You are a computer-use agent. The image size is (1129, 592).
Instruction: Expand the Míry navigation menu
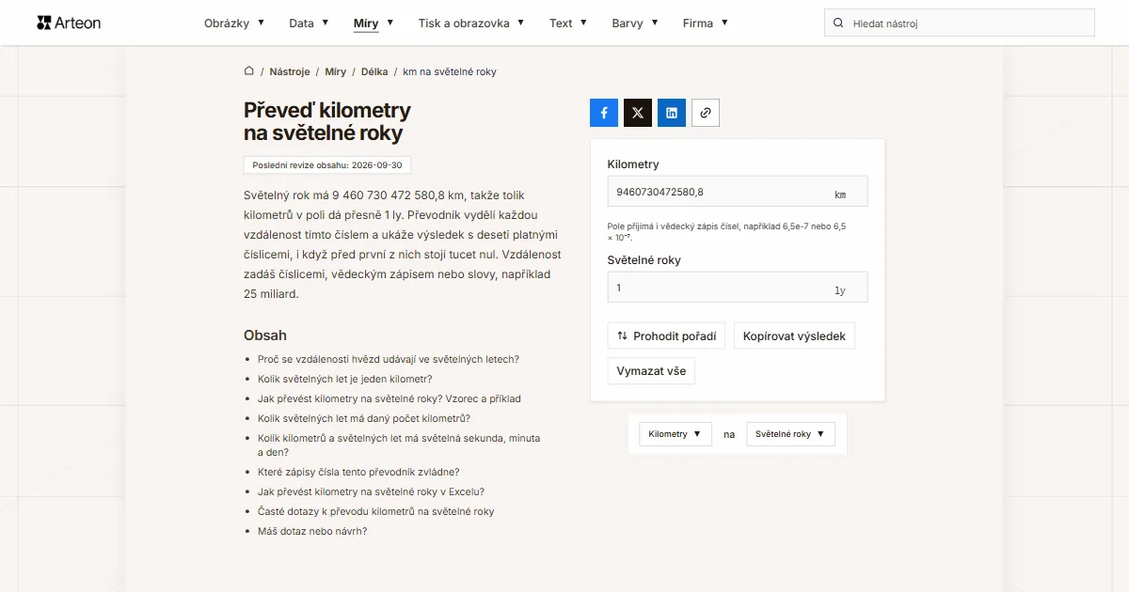click(374, 23)
